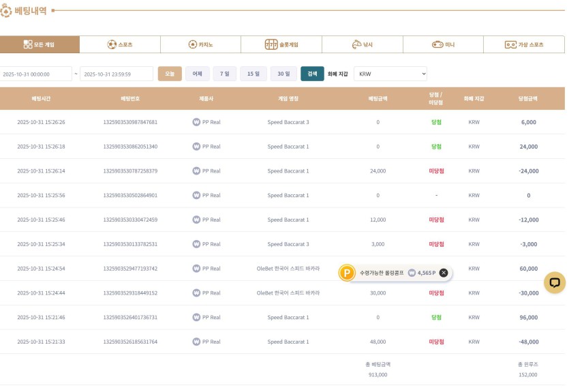The width and height of the screenshot is (569, 390).
Task: Click the 베팅시간 column header
Action: pos(41,99)
